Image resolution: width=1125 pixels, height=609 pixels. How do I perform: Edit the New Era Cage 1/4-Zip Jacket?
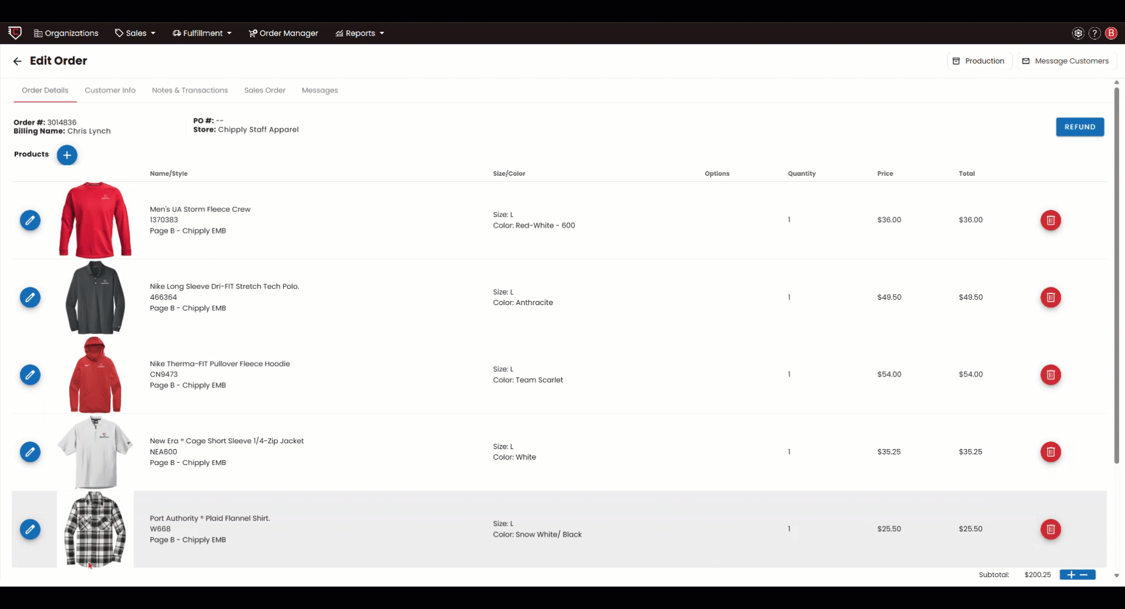pyautogui.click(x=30, y=452)
